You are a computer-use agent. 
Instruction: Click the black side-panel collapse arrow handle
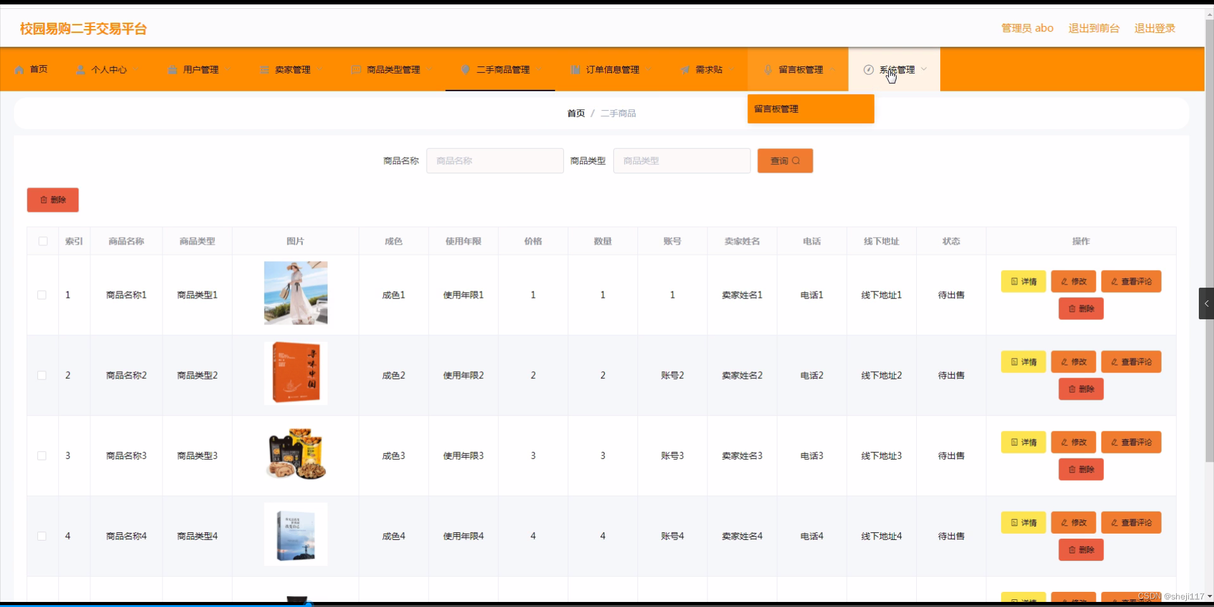(1206, 303)
